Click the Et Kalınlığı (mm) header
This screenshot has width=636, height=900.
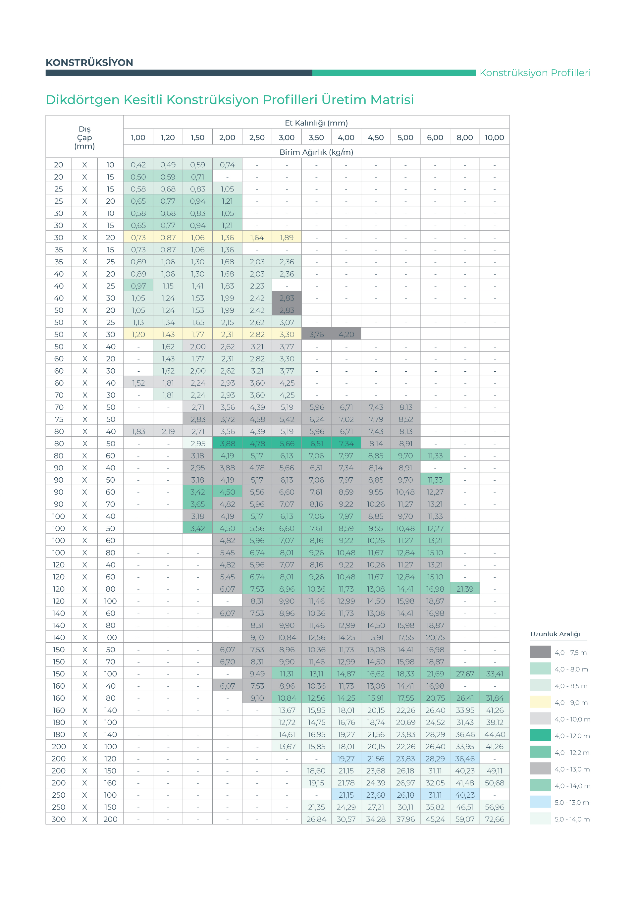316,123
